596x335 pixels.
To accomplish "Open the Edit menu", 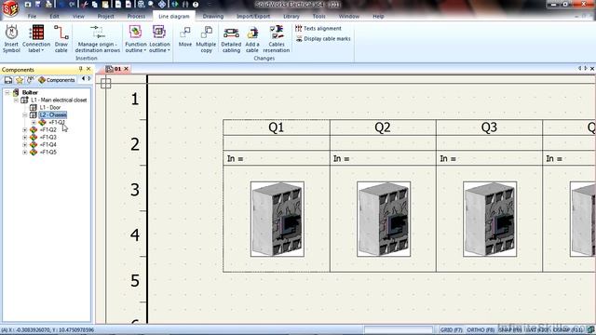I will (54, 17).
